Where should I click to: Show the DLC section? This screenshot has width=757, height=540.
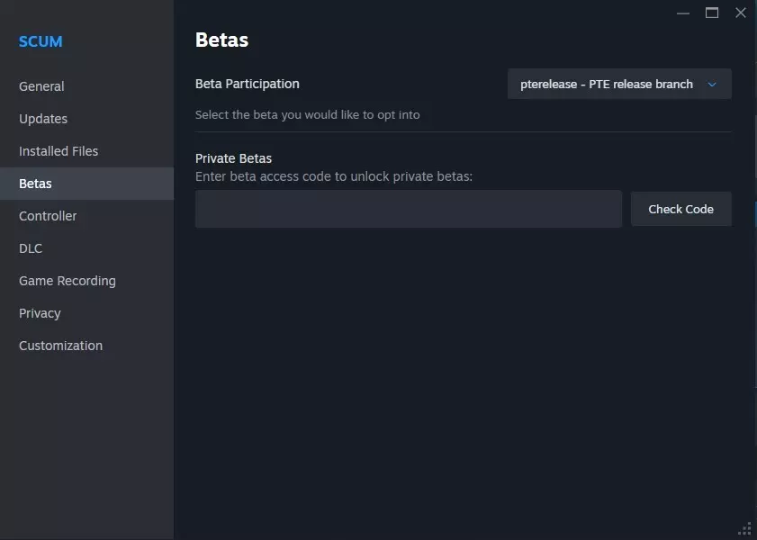tap(31, 248)
